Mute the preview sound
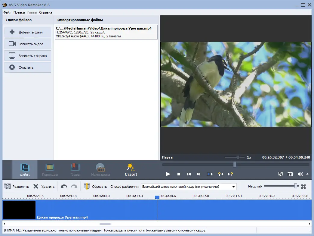 click(x=300, y=174)
